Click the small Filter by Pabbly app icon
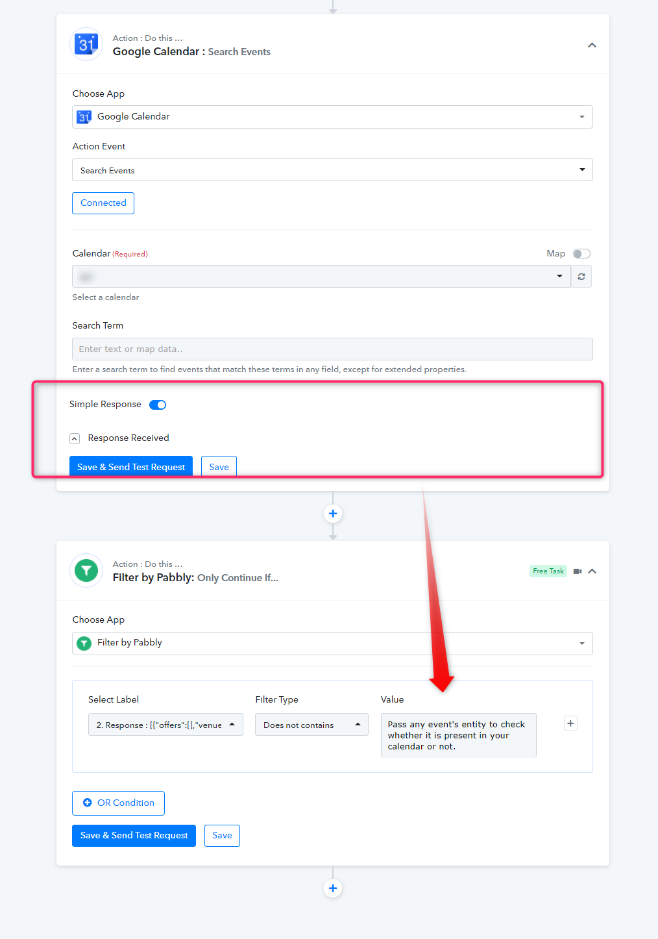 coord(84,643)
